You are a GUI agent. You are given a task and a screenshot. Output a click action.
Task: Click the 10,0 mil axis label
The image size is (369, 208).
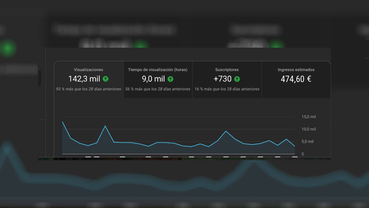[x=308, y=129]
